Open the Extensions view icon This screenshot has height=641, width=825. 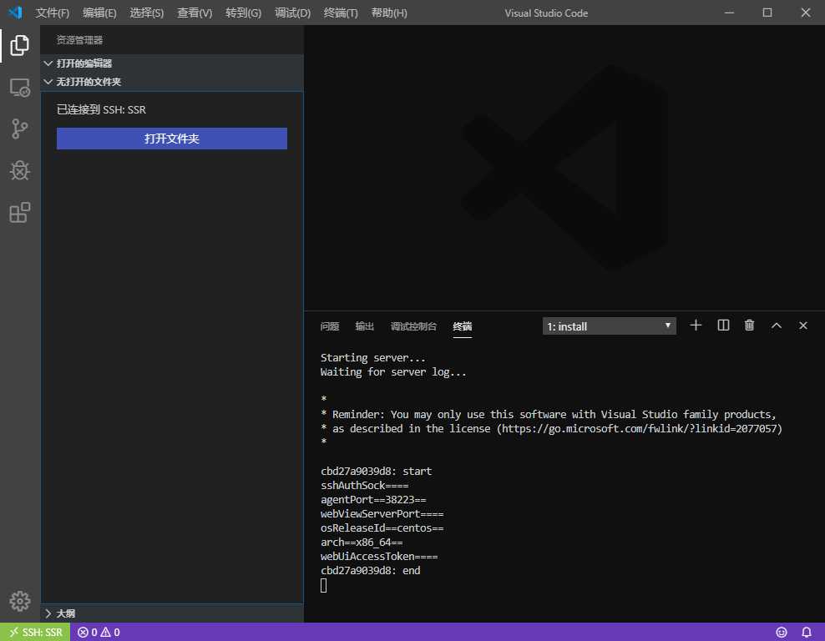tap(19, 213)
